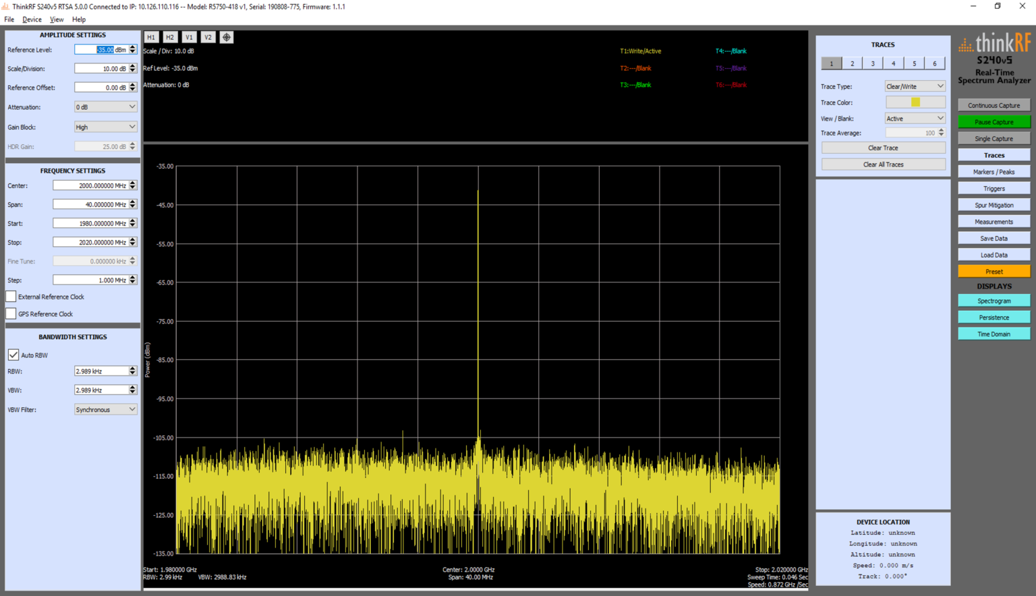Pause the spectrum capture
1036x596 pixels.
click(x=994, y=121)
